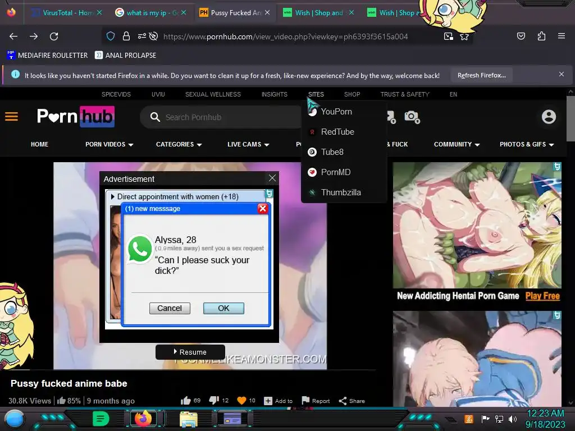Open the user profile avatar icon
This screenshot has height=431, width=575.
coord(549,117)
